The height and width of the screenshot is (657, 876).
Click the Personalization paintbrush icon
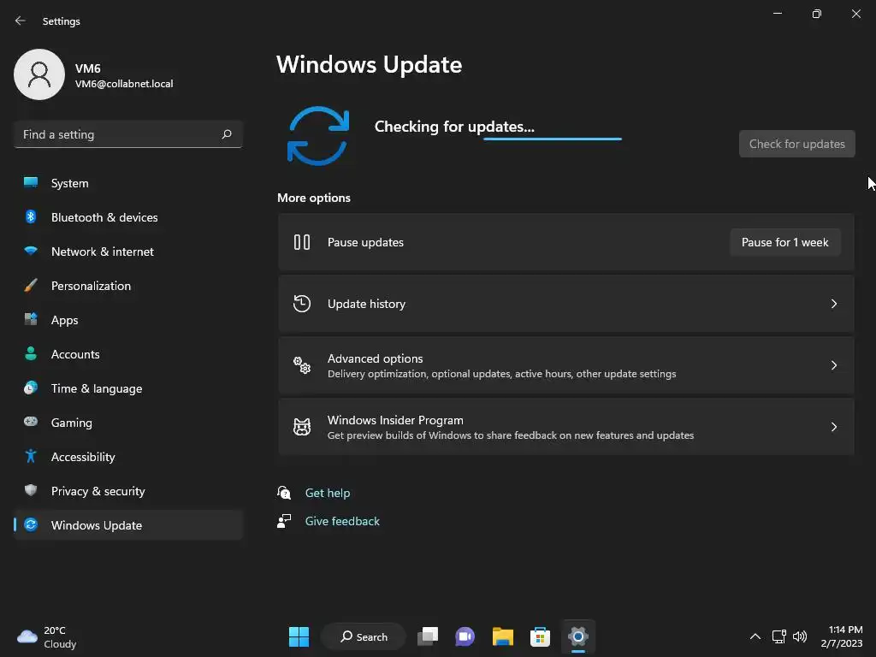point(31,286)
